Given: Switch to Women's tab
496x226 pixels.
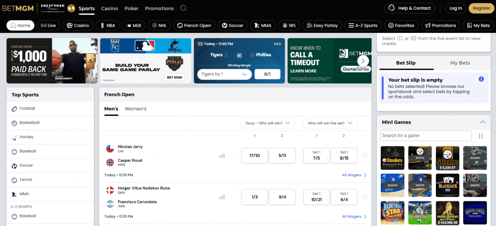Looking at the screenshot, I should (136, 109).
